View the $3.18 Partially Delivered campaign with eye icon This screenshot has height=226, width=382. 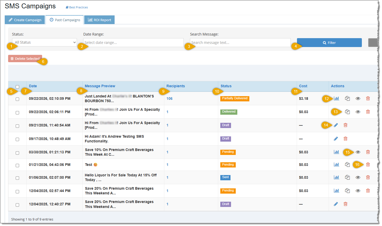[358, 98]
